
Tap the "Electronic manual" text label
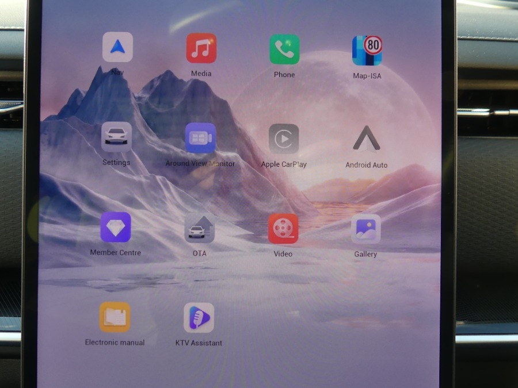(x=115, y=343)
